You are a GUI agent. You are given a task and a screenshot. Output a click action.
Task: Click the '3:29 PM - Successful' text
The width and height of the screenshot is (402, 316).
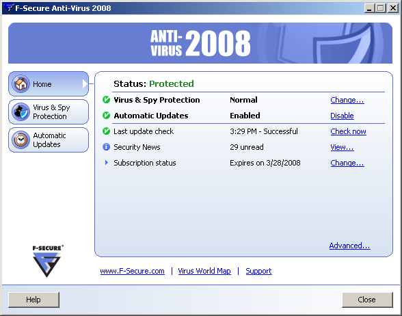pyautogui.click(x=264, y=131)
